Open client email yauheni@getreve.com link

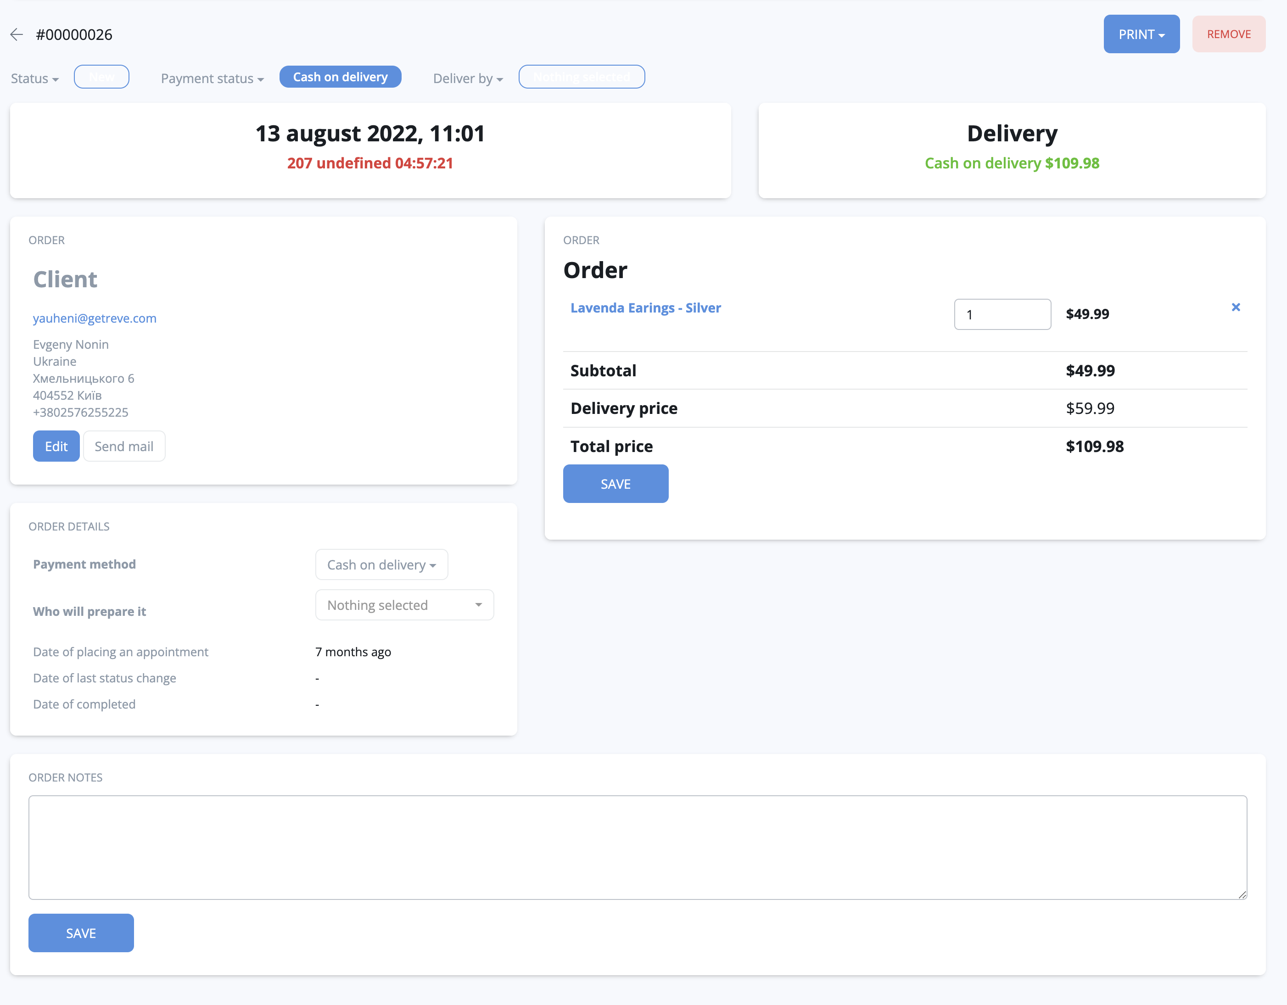click(x=95, y=318)
